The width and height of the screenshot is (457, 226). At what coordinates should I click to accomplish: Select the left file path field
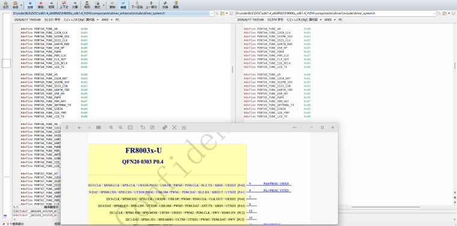[111, 13]
